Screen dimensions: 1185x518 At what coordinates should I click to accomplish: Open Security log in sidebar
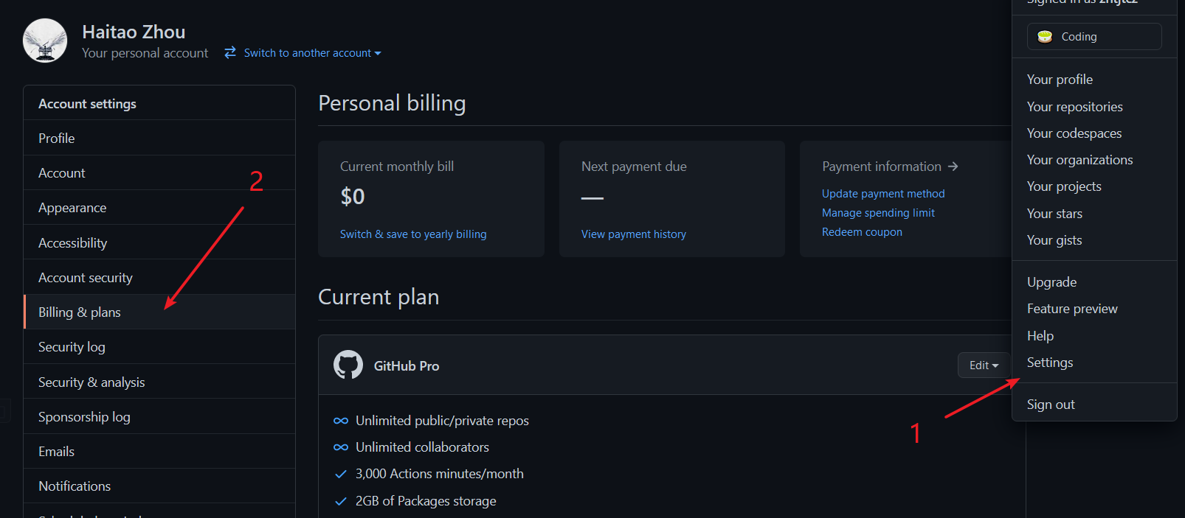click(x=159, y=346)
